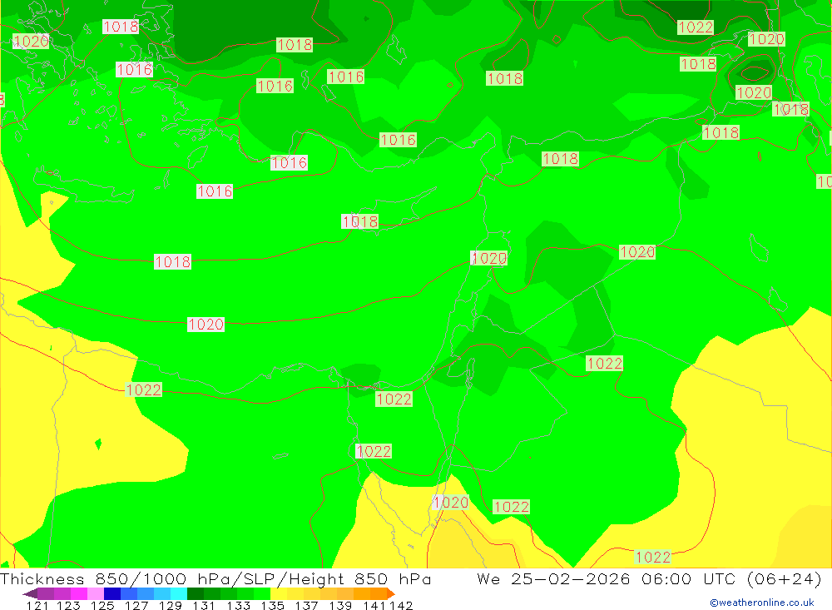Click the cyan legend swatch above 129
This screenshot has height=610, width=832.
pyautogui.click(x=179, y=593)
